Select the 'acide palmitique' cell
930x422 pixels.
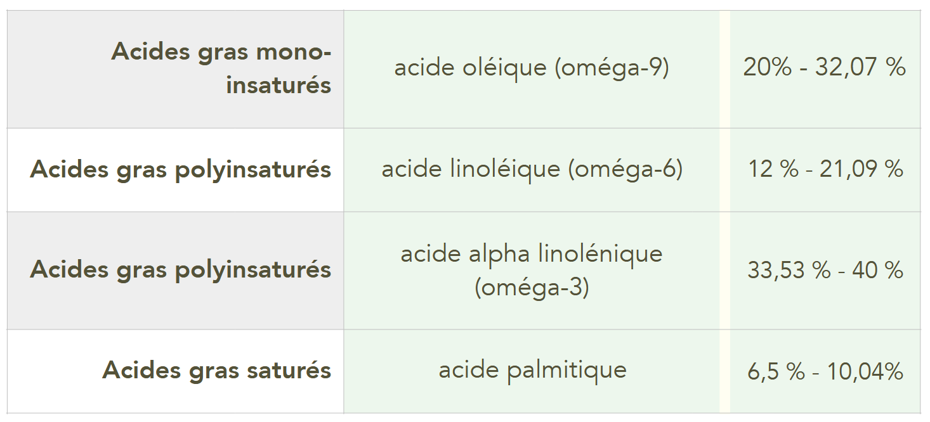tap(532, 371)
